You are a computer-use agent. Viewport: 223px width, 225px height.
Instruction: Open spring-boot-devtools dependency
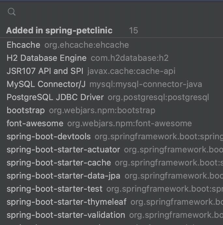[x=49, y=137]
